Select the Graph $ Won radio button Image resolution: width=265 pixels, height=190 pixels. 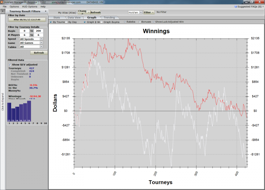pyautogui.click(x=85, y=22)
